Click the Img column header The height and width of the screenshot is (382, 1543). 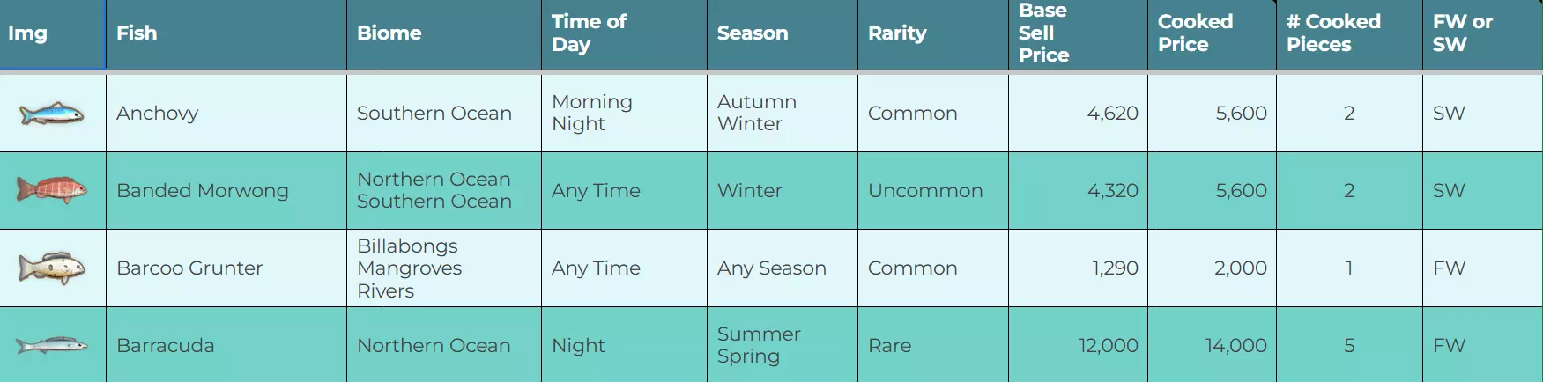[27, 33]
